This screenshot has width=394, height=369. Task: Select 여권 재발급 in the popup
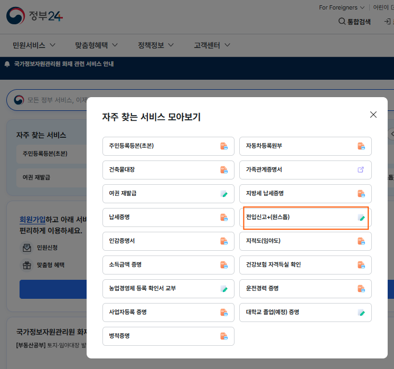168,194
